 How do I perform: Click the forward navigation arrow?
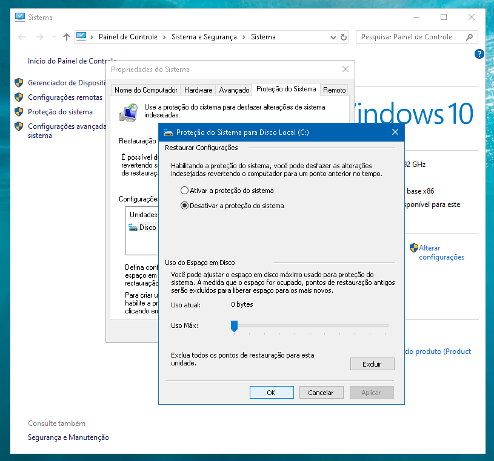point(39,37)
